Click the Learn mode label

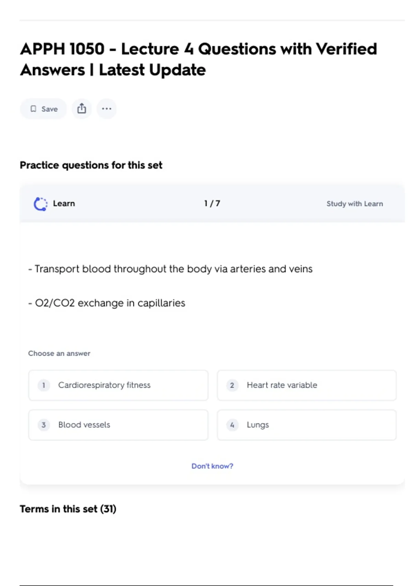coord(64,203)
